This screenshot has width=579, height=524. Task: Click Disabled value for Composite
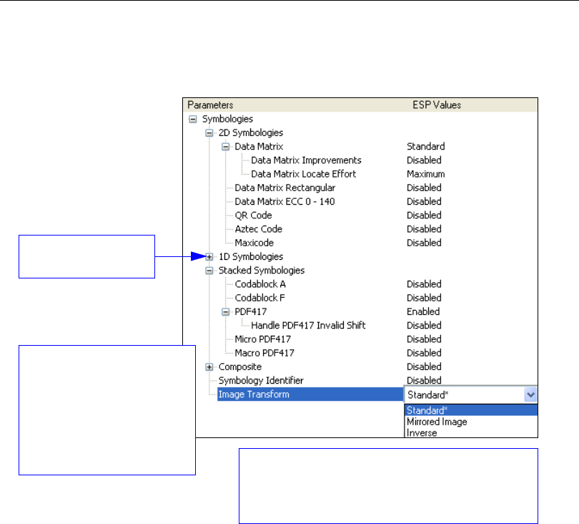(424, 367)
